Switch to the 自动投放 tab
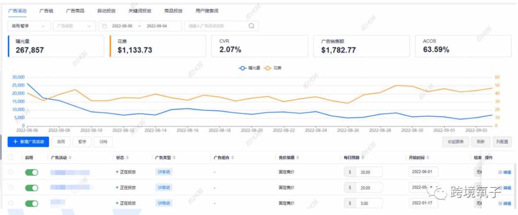518x215 pixels. [106, 11]
